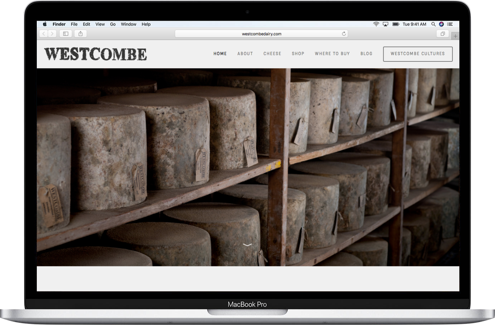
Task: Toggle AirPlay screen mirroring
Action: [385, 24]
